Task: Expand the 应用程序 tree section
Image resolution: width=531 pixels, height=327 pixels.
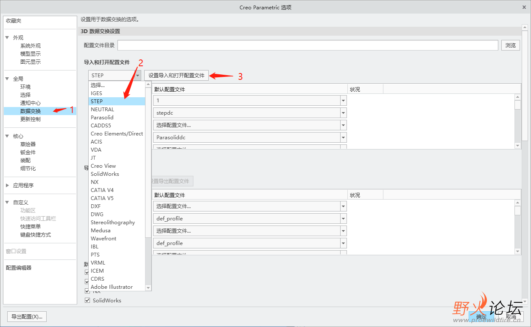Action: [7, 185]
